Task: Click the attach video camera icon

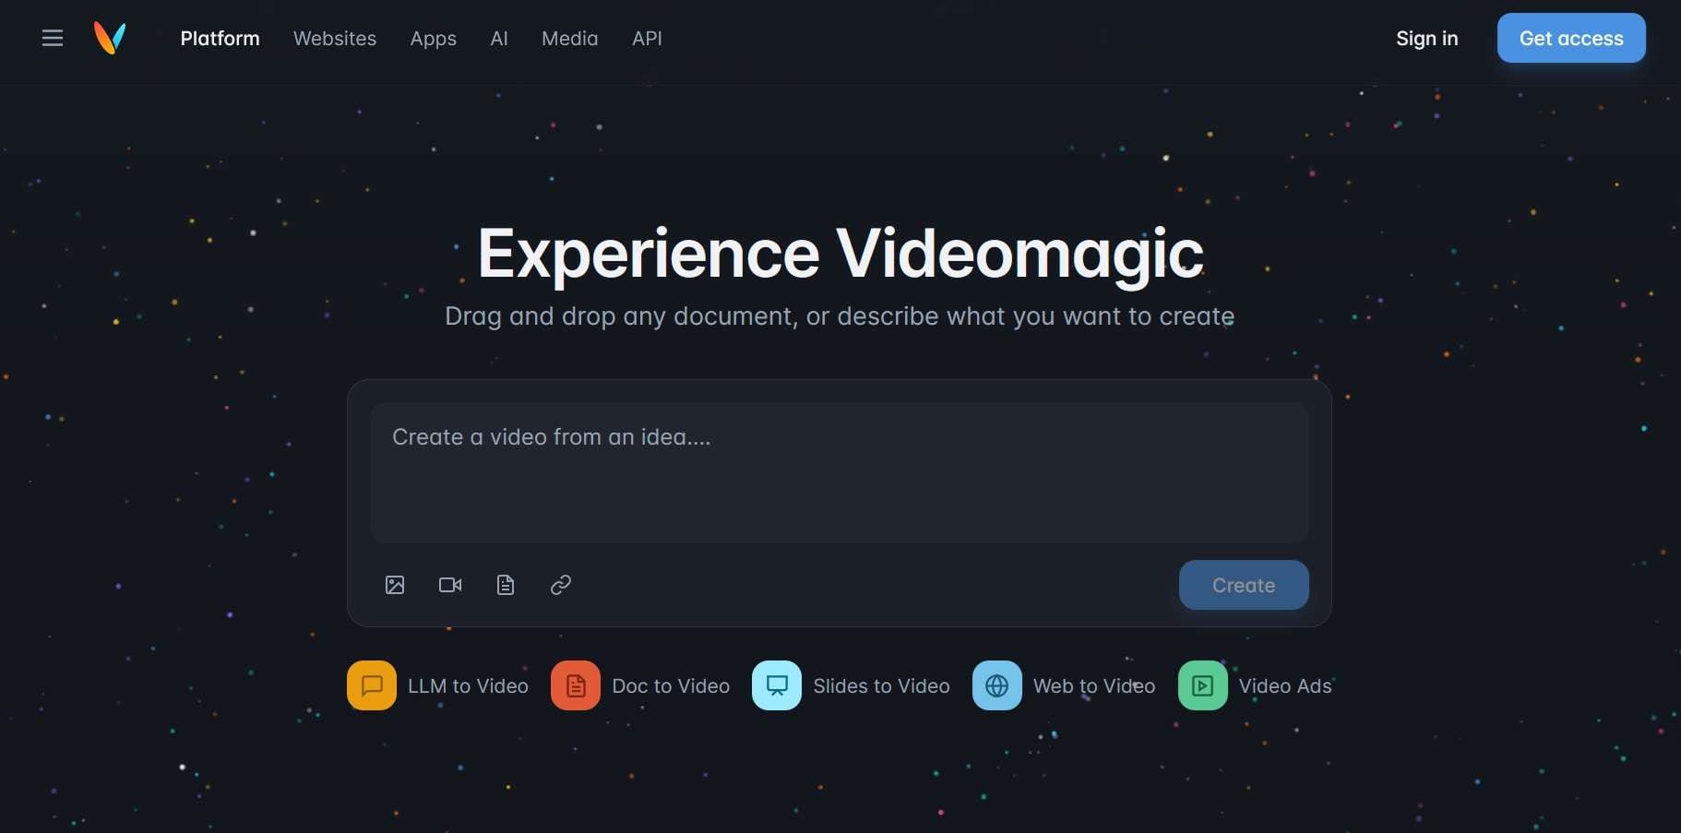Action: pyautogui.click(x=450, y=585)
